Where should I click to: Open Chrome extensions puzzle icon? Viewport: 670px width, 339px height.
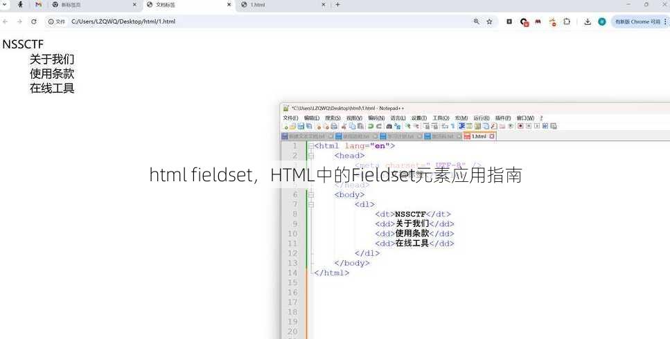pyautogui.click(x=567, y=21)
